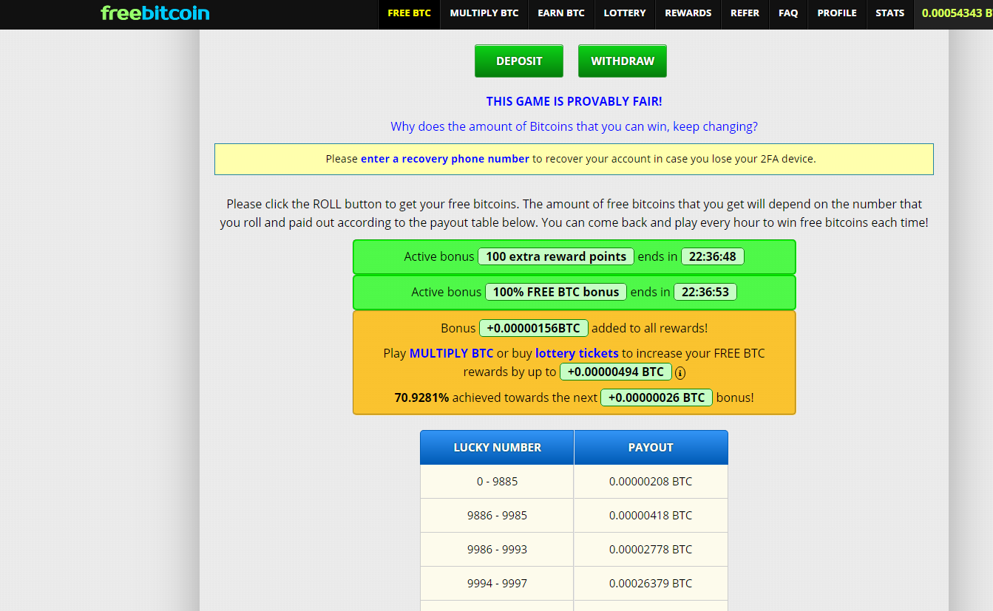Click the +0.00000156BTC bonus badge
The width and height of the screenshot is (993, 611).
(534, 328)
